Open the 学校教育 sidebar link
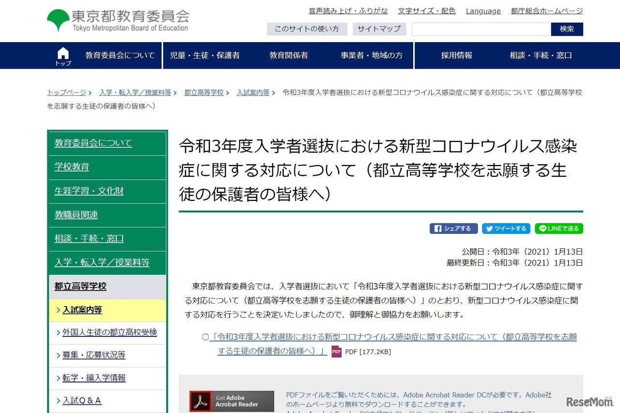 [x=72, y=167]
